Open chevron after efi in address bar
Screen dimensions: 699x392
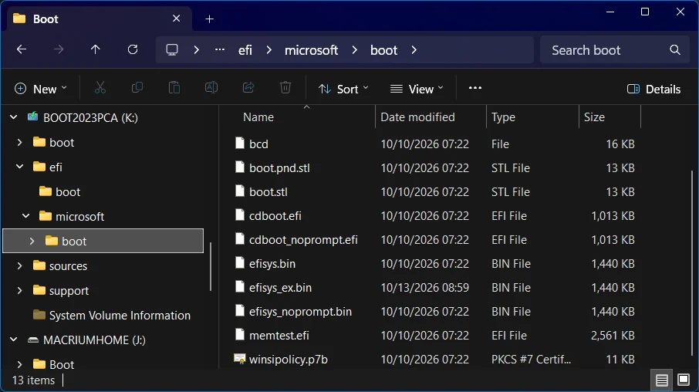[268, 49]
